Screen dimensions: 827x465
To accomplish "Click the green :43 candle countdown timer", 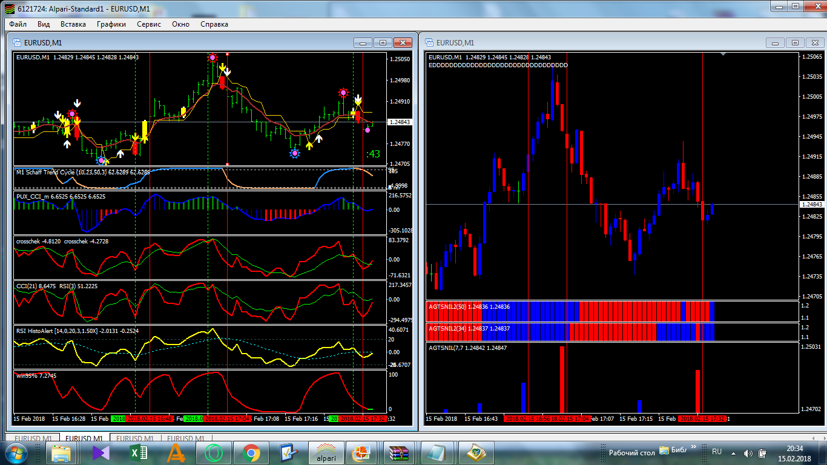I will point(373,154).
